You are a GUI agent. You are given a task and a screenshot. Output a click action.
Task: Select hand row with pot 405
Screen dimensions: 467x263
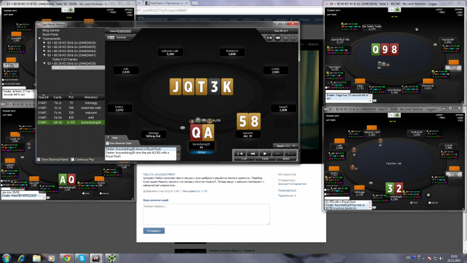click(71, 117)
